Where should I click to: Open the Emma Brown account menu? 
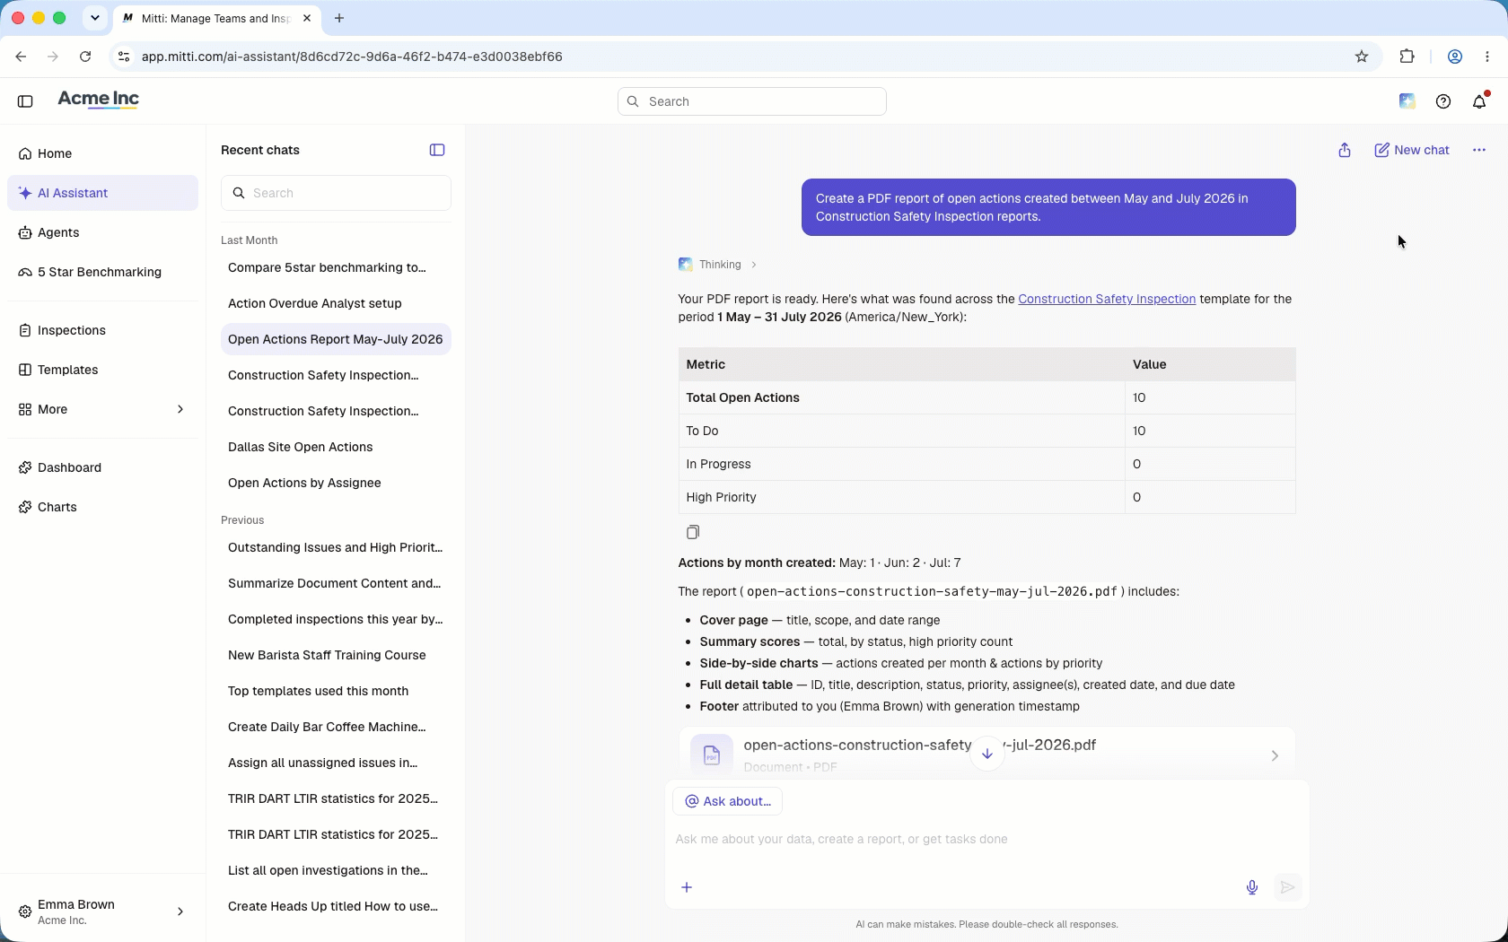102,911
